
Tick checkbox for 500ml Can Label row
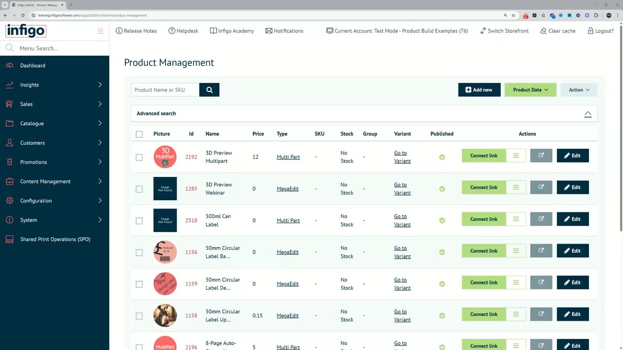[139, 221]
